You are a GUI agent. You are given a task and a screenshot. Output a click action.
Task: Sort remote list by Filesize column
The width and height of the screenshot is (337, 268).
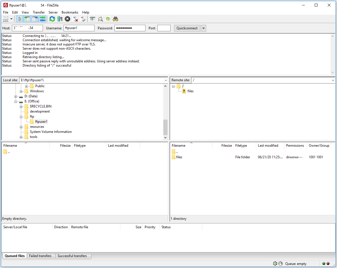(x=223, y=146)
